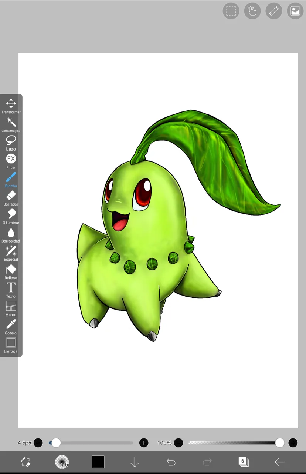Open the FX Filtro tool
This screenshot has height=474, width=306.
click(11, 161)
